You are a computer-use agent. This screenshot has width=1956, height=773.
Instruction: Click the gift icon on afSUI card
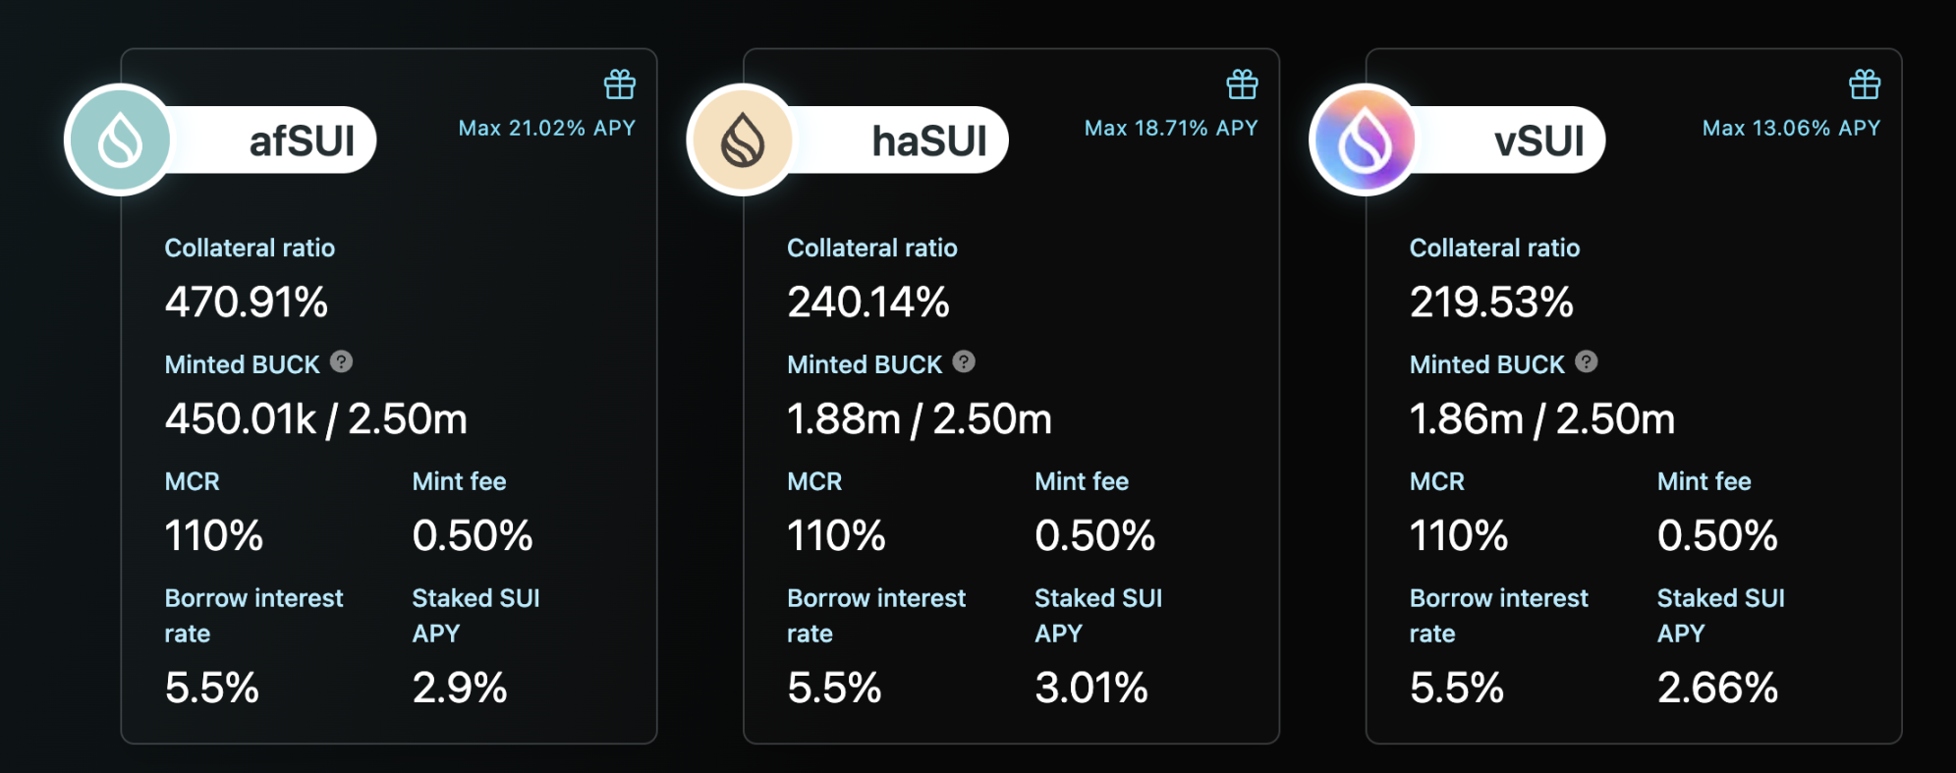click(x=620, y=84)
